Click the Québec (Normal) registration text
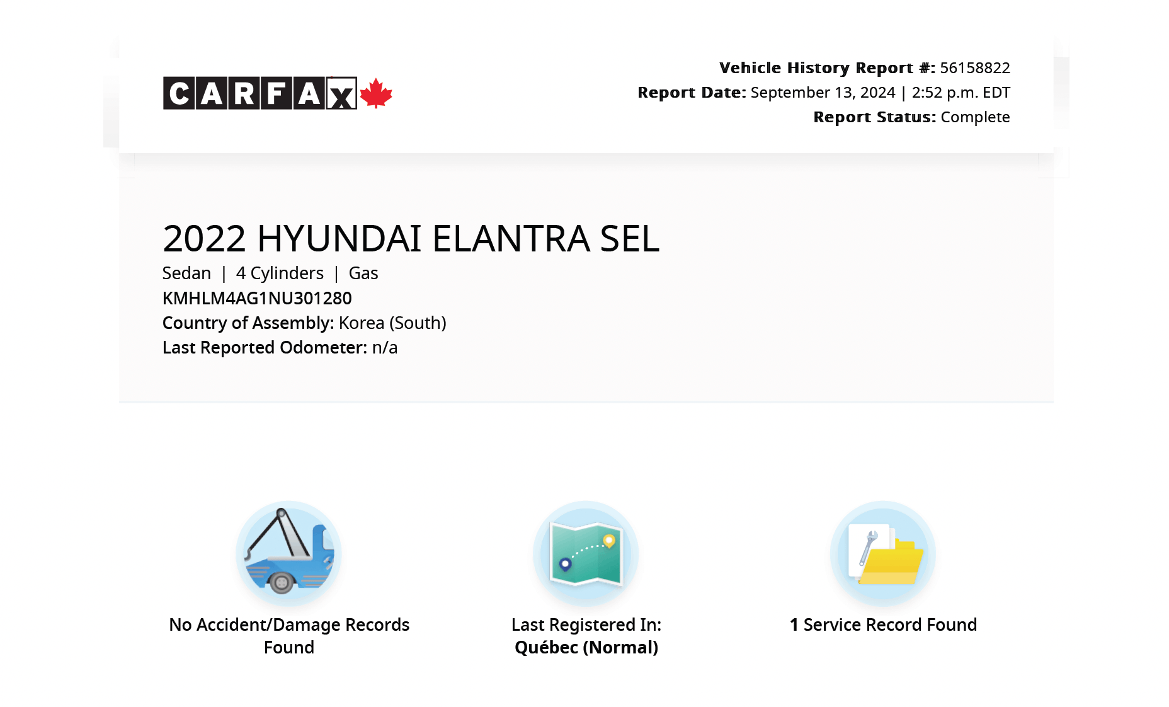The width and height of the screenshot is (1169, 707). (586, 648)
